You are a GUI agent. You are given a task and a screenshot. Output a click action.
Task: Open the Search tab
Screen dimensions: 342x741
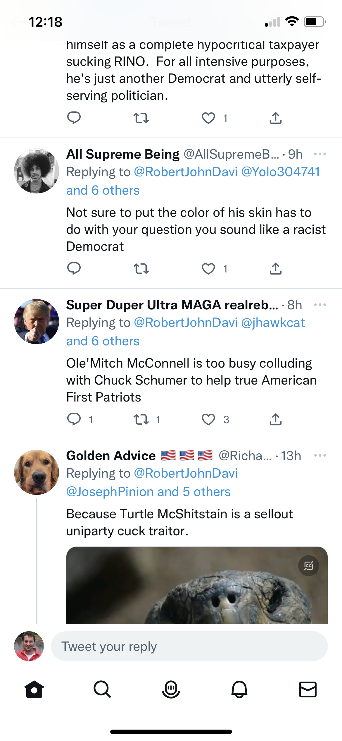(x=102, y=689)
